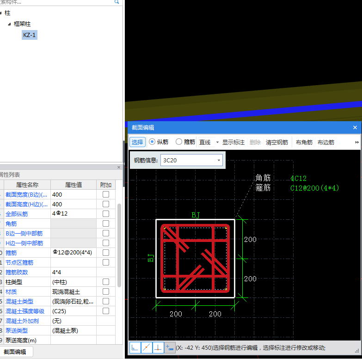Check 附加 box for 节点区箍筋

click(x=106, y=262)
